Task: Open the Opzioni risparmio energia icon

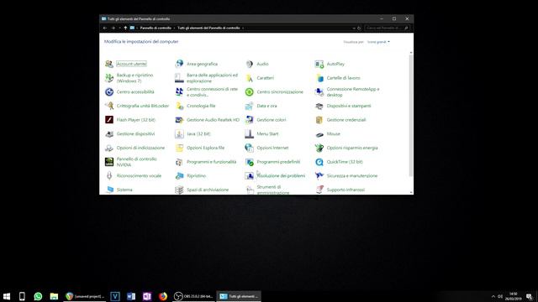Action: (x=319, y=148)
